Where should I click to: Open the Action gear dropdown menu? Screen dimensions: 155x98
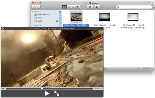97,7
